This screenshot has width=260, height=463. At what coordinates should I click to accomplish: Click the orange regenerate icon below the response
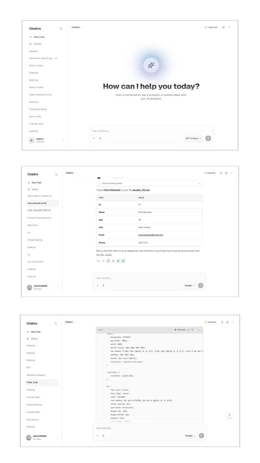pos(108,261)
